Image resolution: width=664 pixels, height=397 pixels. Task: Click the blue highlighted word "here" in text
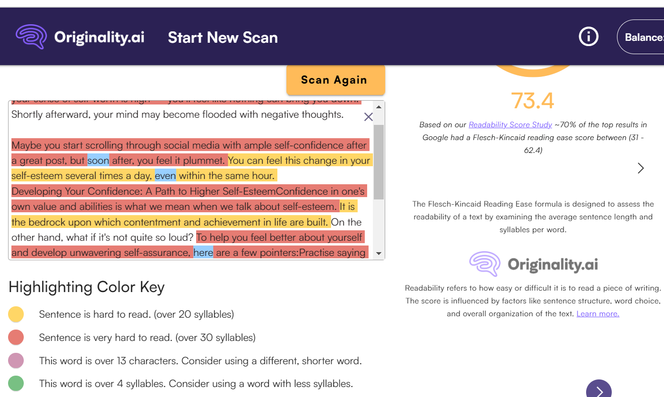pyautogui.click(x=203, y=253)
